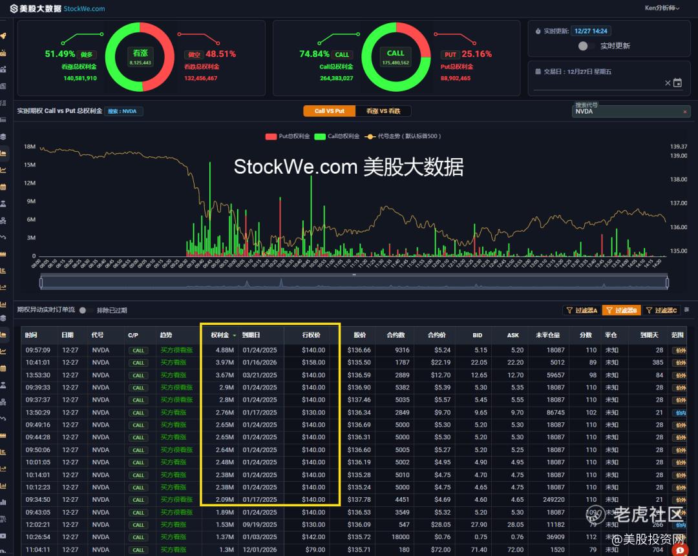This screenshot has width=698, height=556.
Task: Select the 249220 open interest cell
Action: tap(554, 500)
